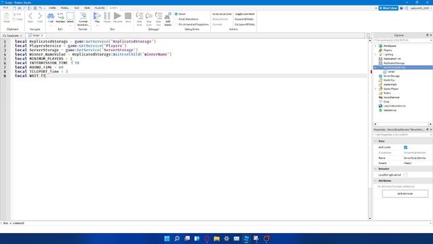Collapse the Data properties section
Image resolution: width=433 pixels, height=244 pixels.
coord(375,142)
